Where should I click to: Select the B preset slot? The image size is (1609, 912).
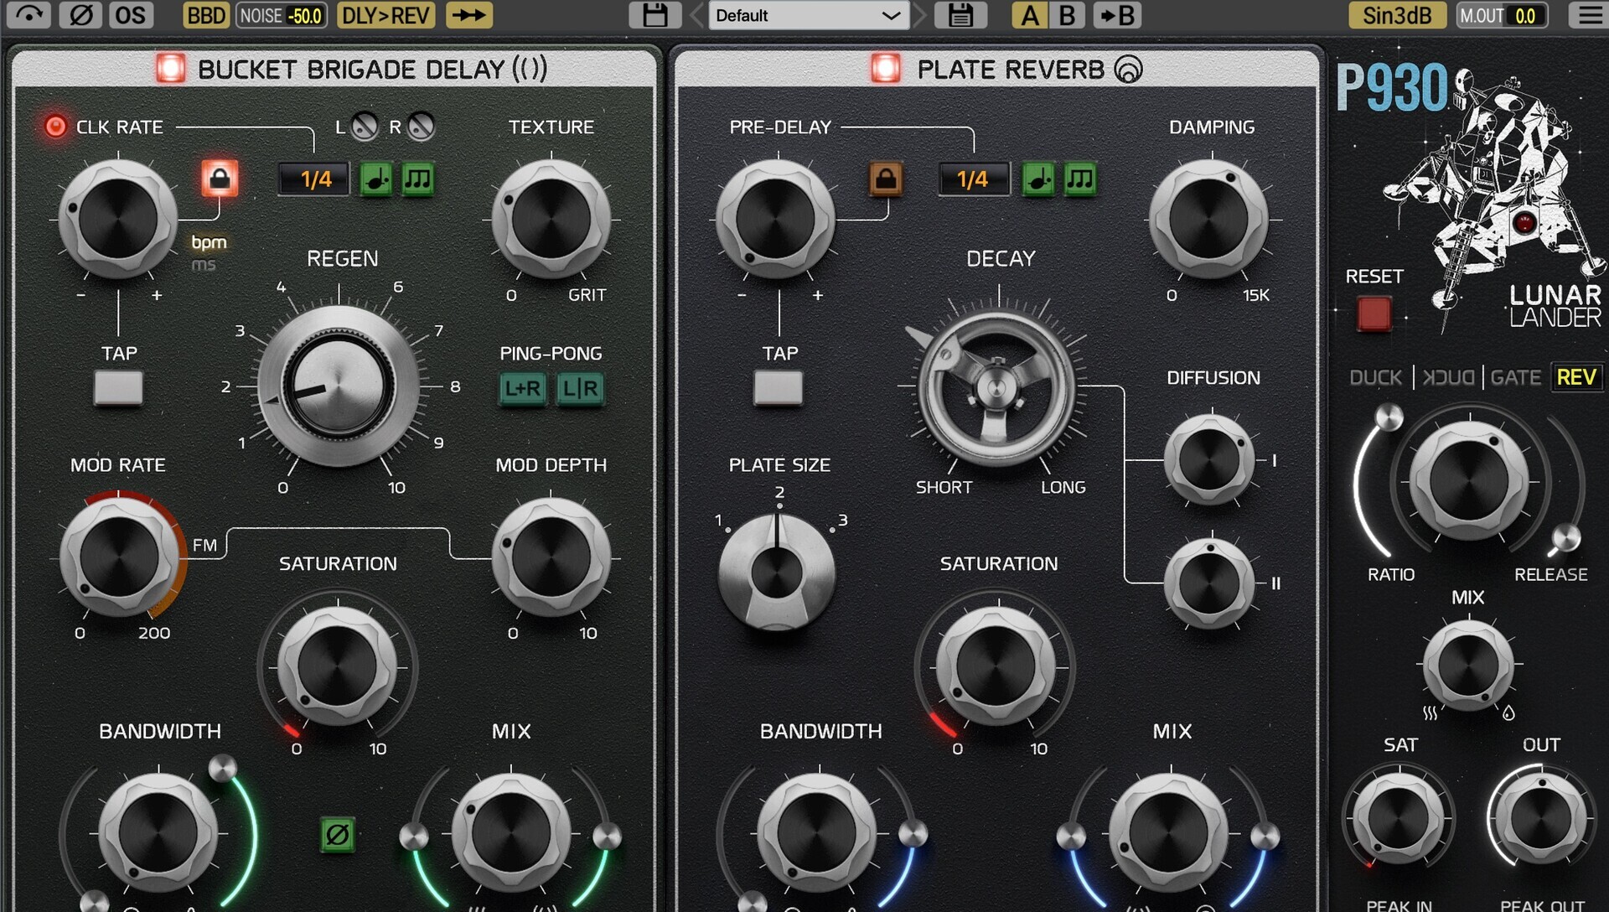(1067, 15)
